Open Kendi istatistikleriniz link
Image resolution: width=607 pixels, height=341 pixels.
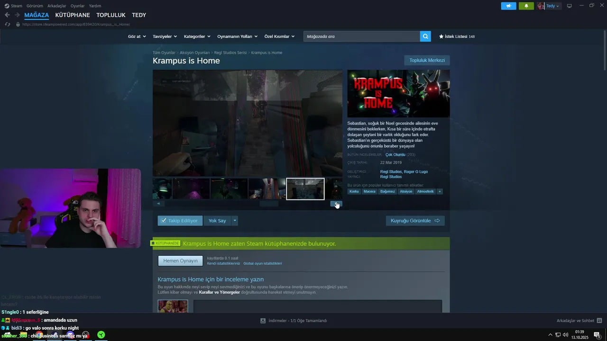[223, 263]
